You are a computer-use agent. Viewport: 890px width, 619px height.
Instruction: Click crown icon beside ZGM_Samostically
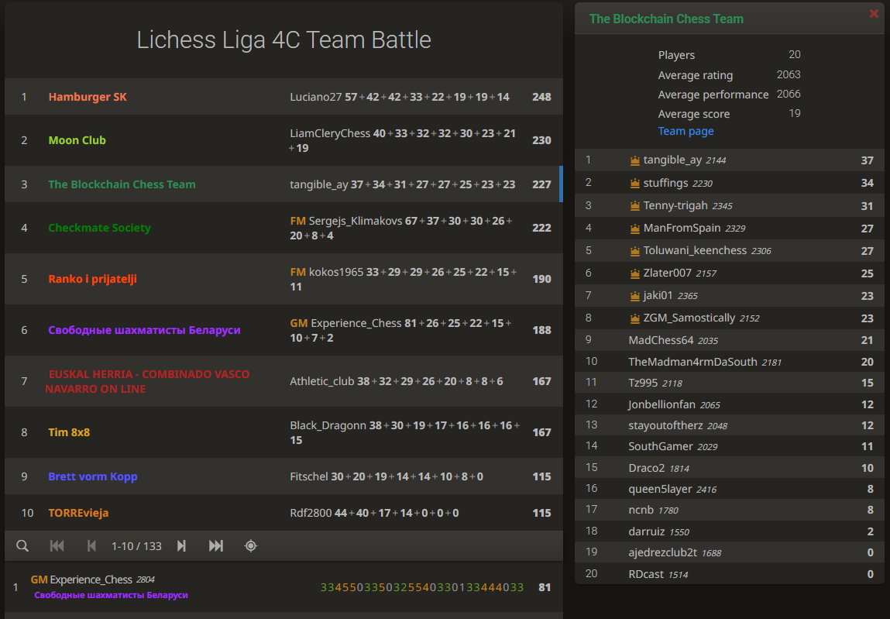tap(635, 318)
